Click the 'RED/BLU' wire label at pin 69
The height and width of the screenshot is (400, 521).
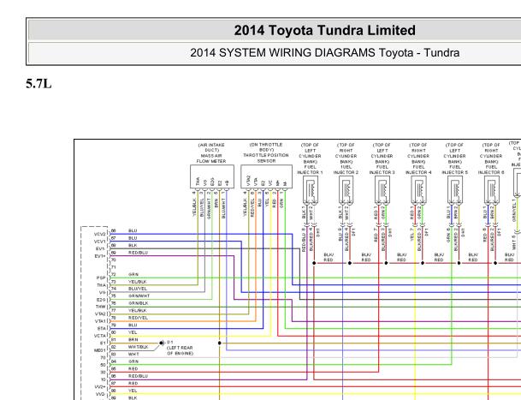(x=138, y=253)
